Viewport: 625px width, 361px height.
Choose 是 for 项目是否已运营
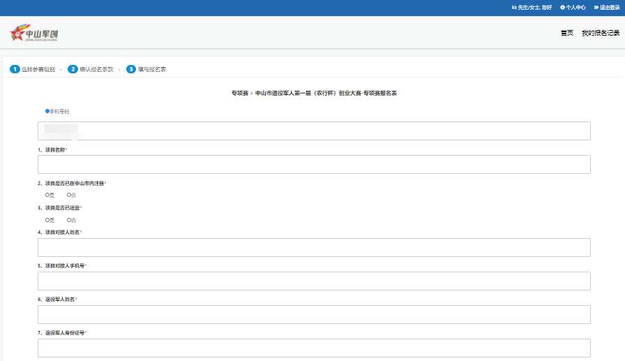pos(47,220)
